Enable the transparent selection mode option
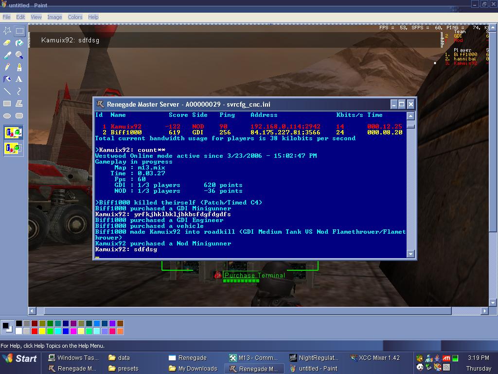 click(13, 148)
